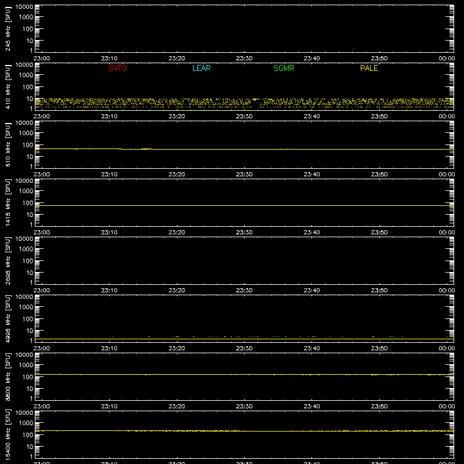Click the 23:30 time label of the 245 MHz plot

244,59
